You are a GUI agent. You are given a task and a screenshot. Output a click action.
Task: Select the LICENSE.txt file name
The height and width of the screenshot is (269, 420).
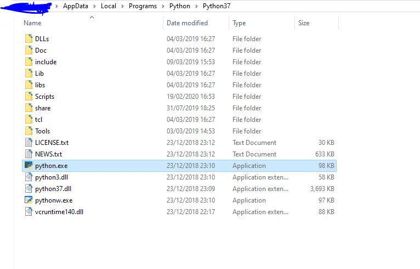point(52,143)
